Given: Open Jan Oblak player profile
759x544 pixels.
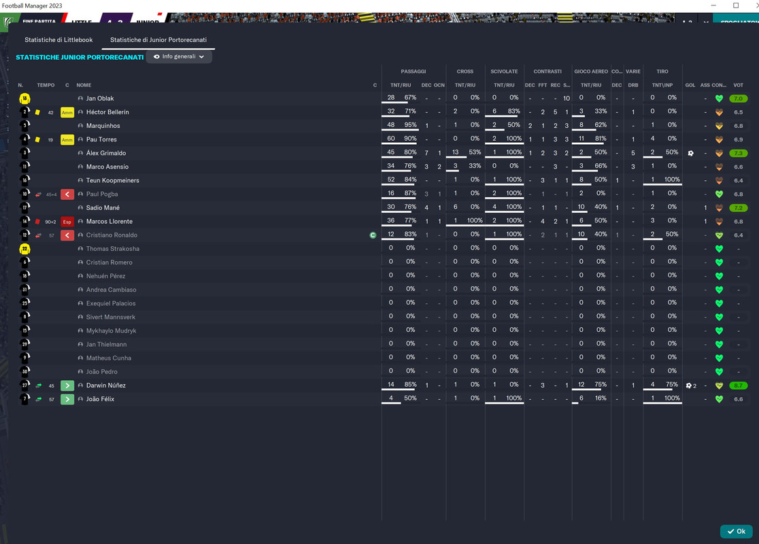Looking at the screenshot, I should 100,98.
